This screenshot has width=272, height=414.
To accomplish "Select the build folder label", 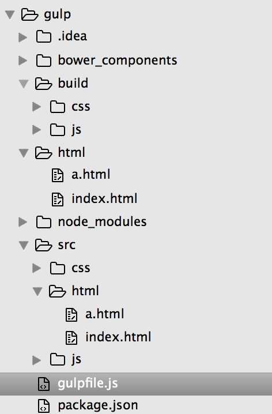I will pos(73,83).
